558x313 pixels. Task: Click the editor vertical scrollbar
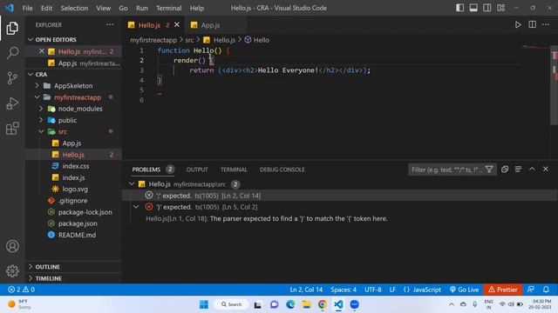tap(555, 85)
